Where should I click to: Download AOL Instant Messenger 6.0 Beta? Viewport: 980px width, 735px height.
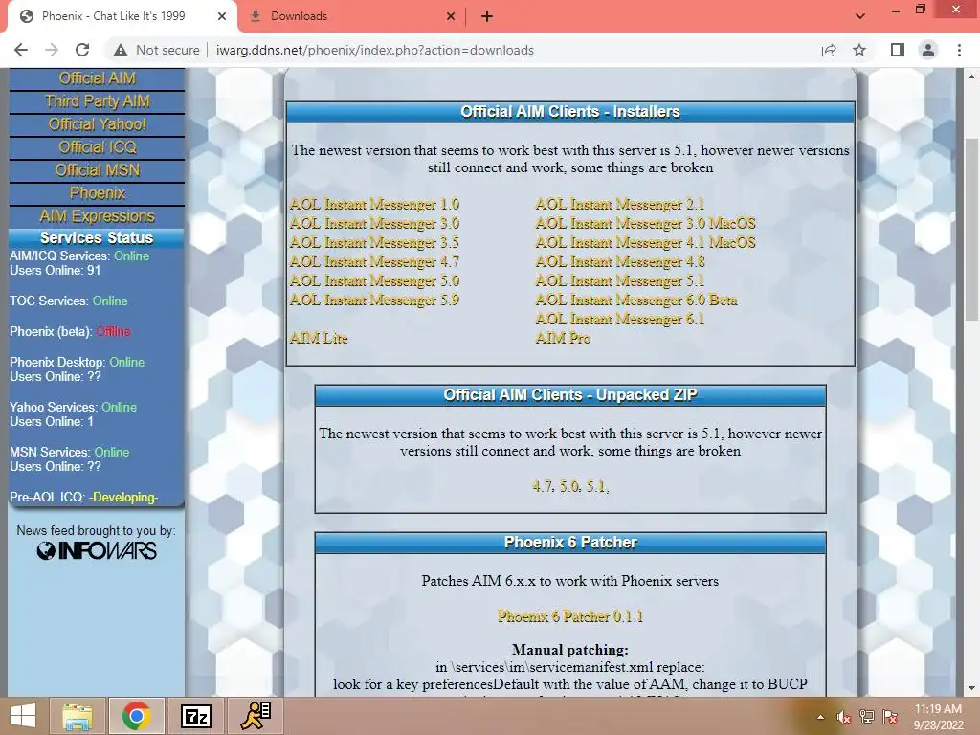tap(636, 300)
